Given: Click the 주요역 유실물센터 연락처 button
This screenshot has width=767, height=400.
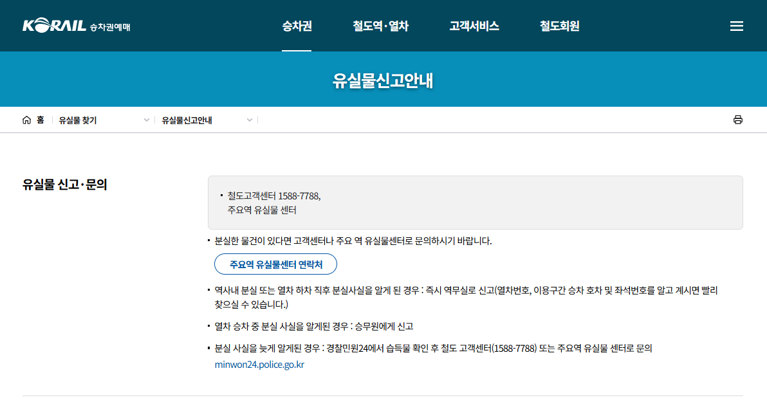Looking at the screenshot, I should (275, 264).
